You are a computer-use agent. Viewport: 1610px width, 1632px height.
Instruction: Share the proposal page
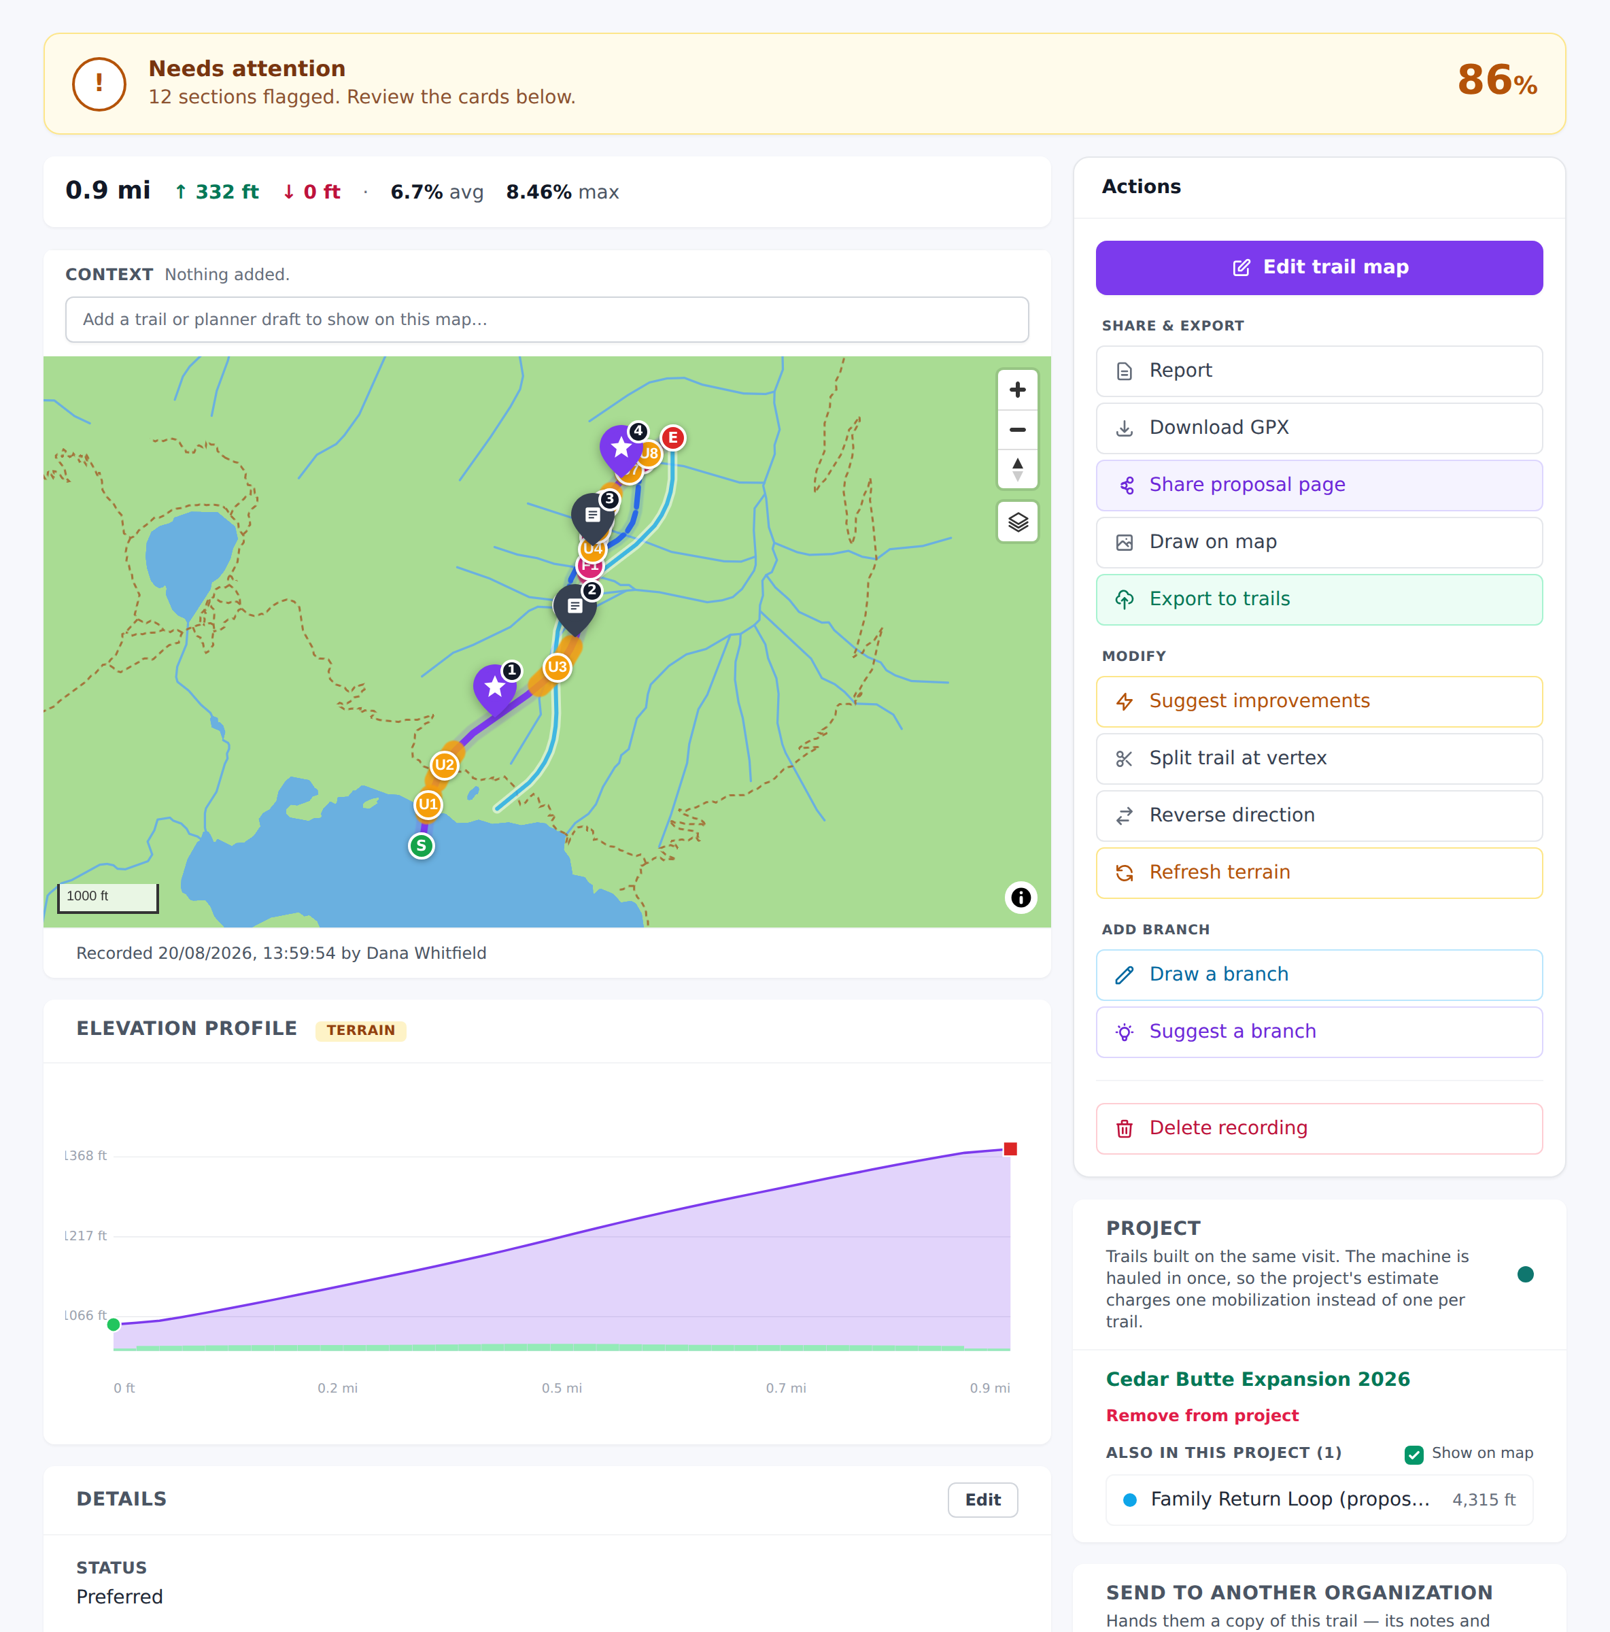coord(1318,485)
